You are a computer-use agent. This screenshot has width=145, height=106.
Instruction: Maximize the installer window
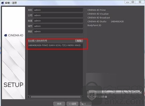click(133, 2)
